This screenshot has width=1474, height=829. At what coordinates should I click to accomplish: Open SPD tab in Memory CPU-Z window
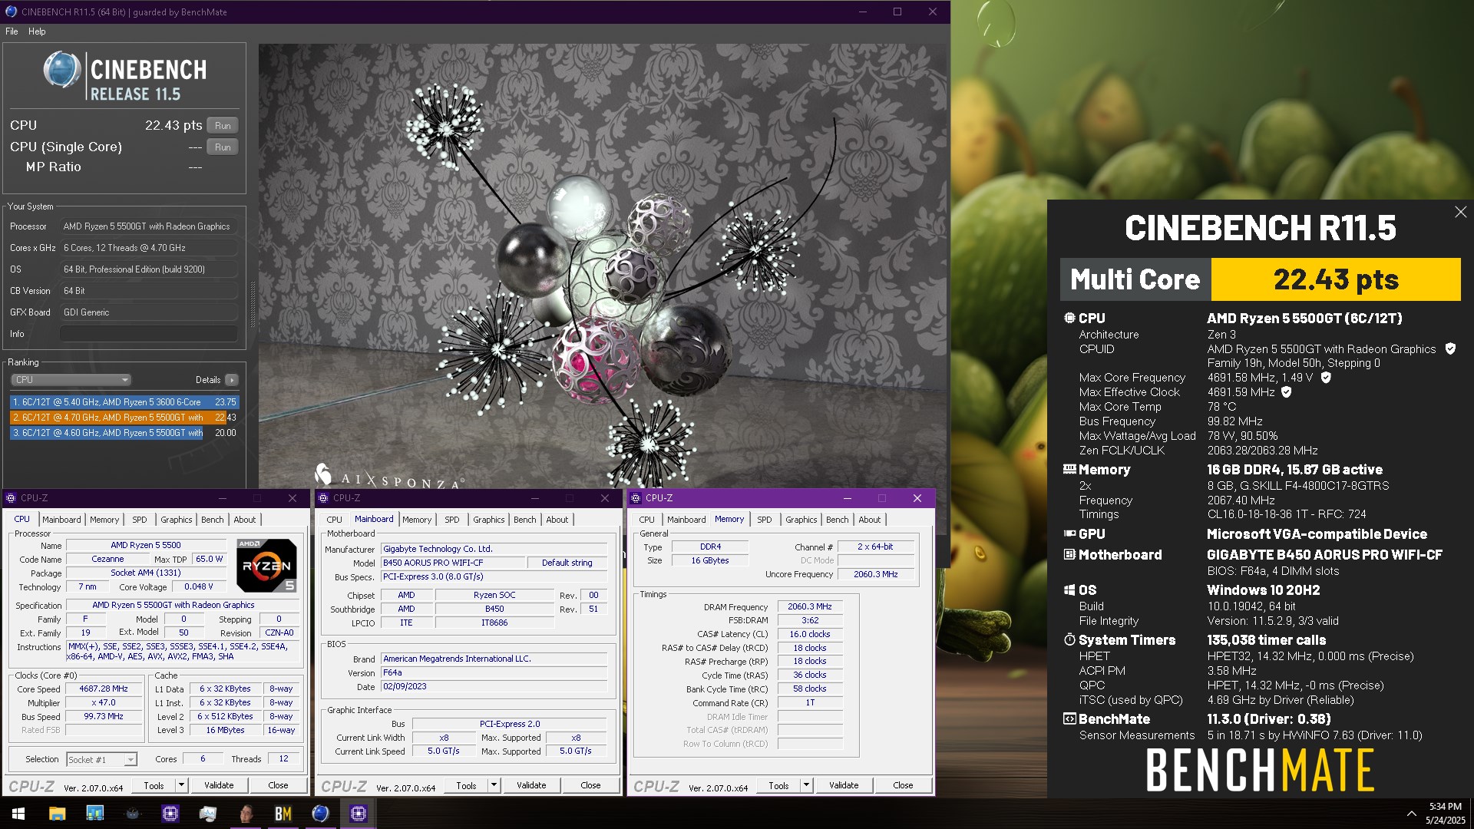coord(765,520)
